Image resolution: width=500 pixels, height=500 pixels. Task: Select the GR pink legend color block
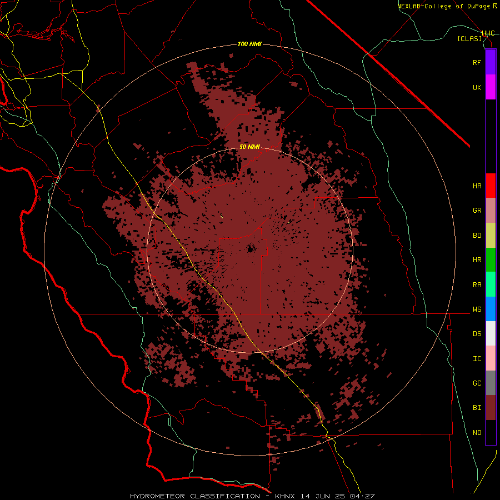(x=491, y=211)
